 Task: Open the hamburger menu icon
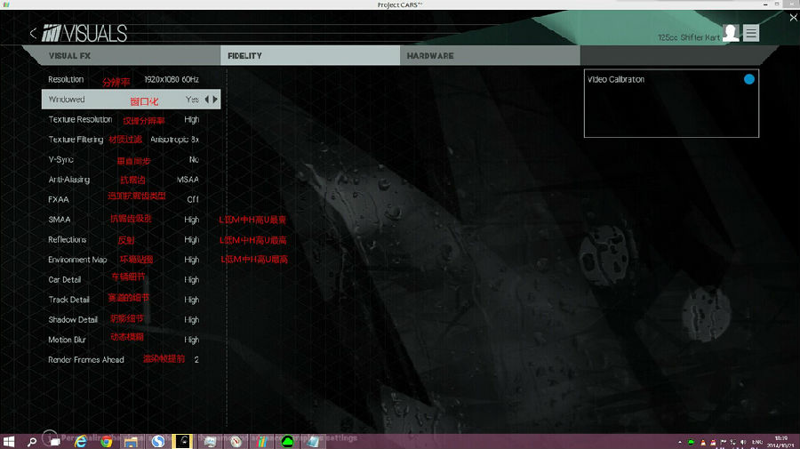pyautogui.click(x=751, y=33)
